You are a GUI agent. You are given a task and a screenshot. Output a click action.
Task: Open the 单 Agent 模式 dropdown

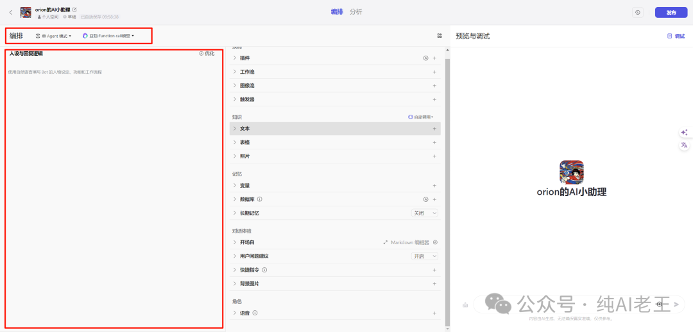pos(53,36)
